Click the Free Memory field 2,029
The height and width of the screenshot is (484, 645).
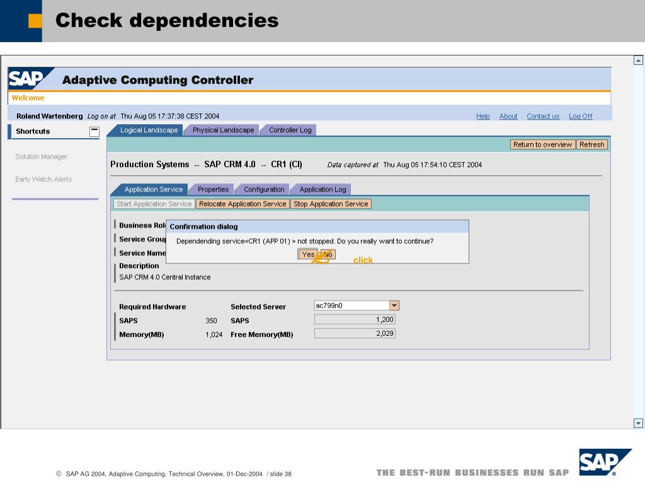click(x=355, y=333)
